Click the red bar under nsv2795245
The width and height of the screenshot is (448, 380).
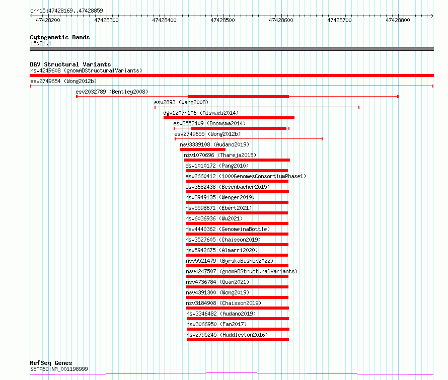[238, 340]
